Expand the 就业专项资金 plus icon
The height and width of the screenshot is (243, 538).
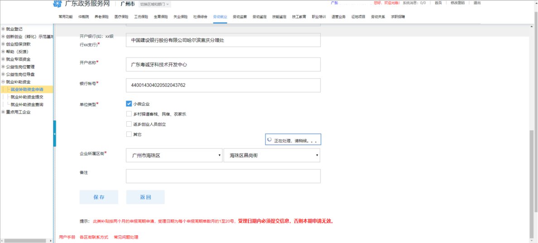tap(3, 59)
